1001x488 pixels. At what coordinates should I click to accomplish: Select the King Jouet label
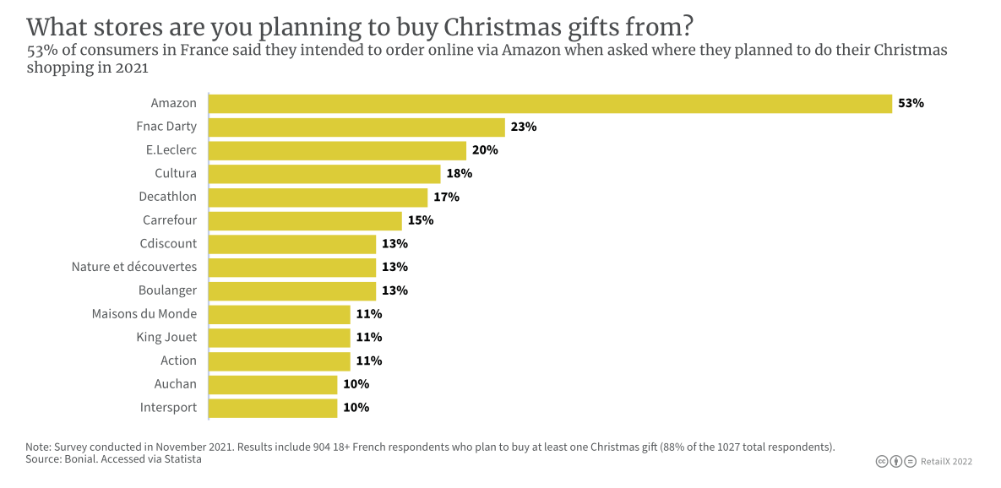[x=166, y=337]
